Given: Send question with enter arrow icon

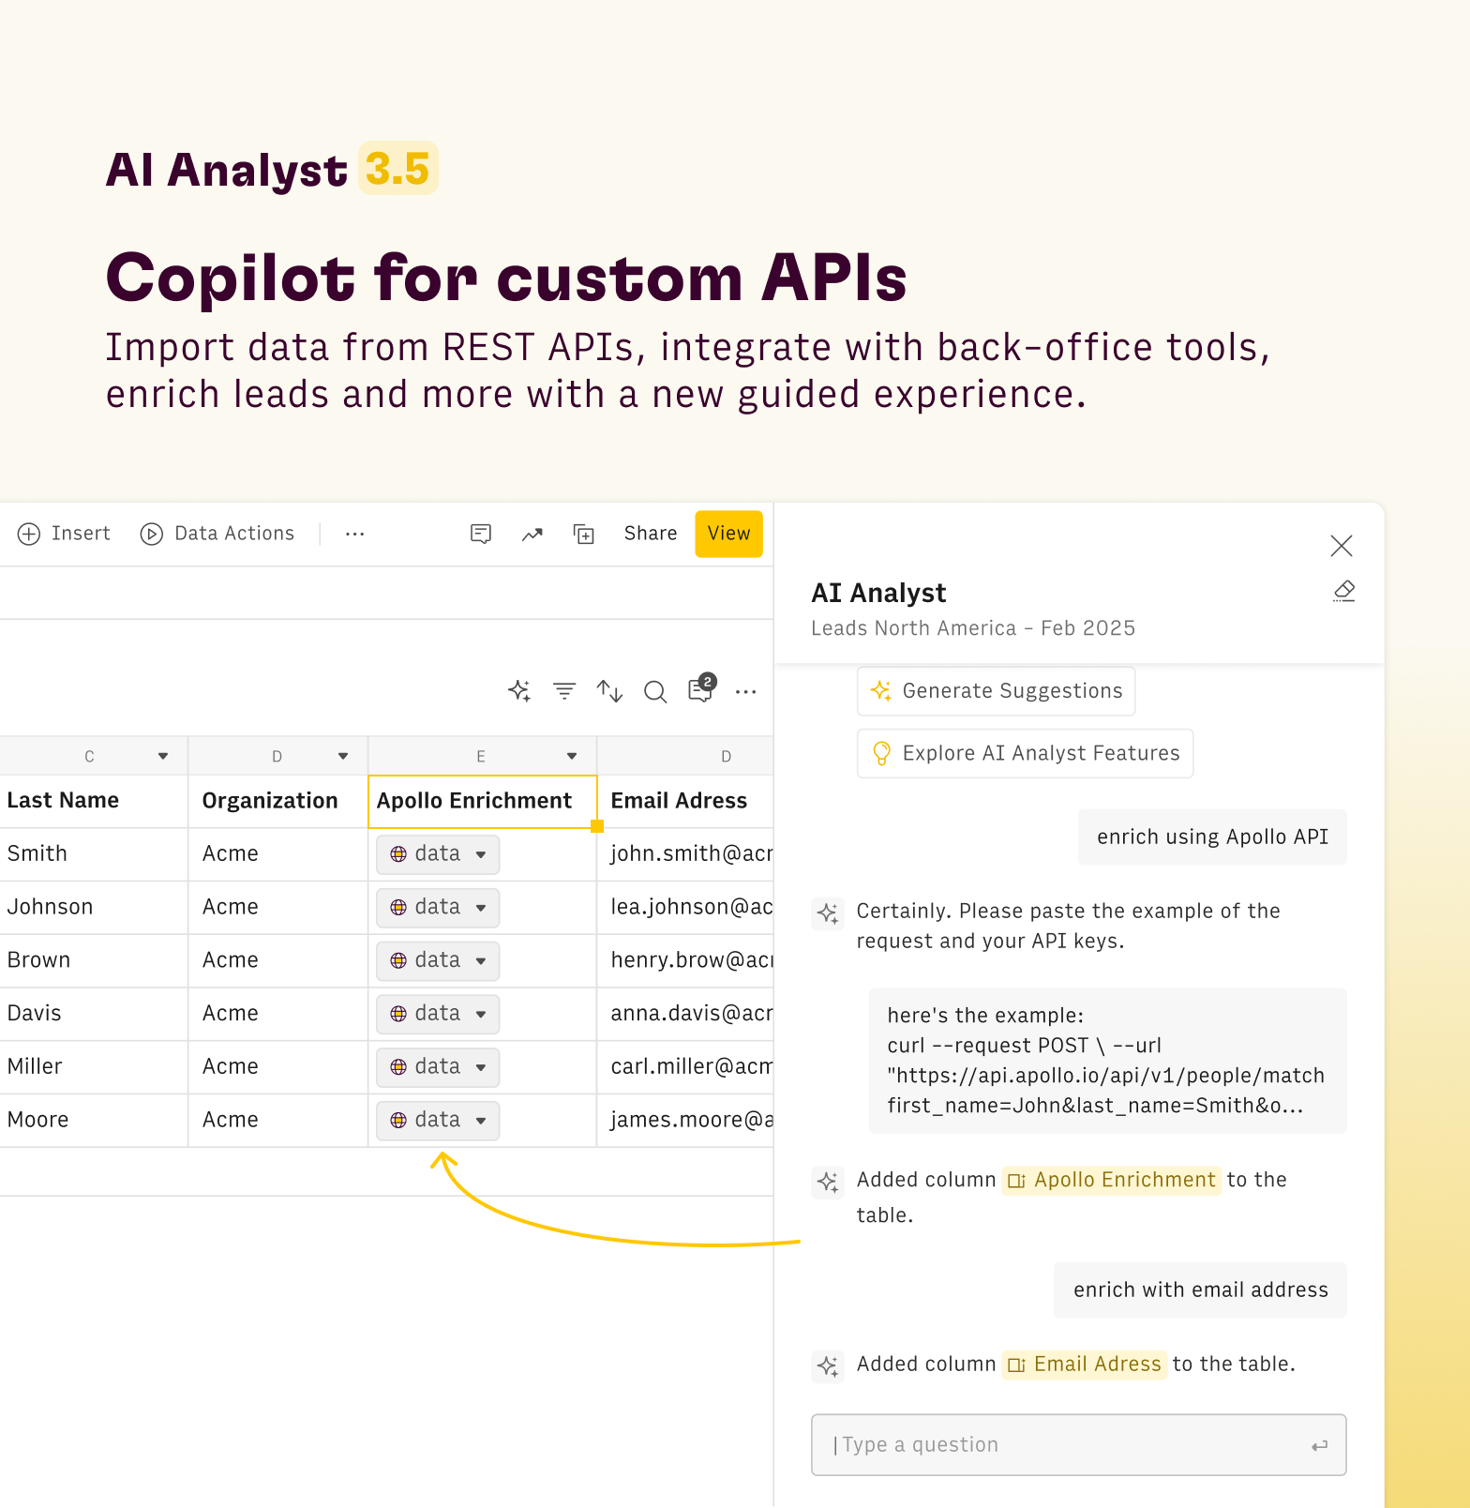Looking at the screenshot, I should pyautogui.click(x=1319, y=1446).
